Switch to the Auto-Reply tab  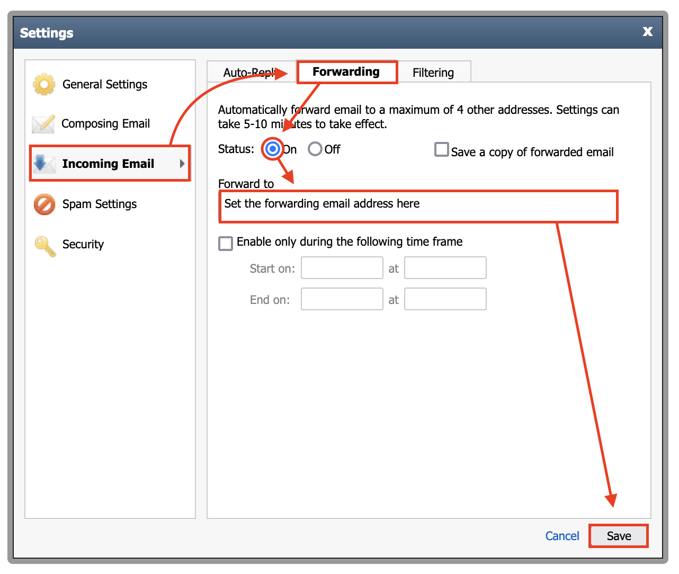click(x=251, y=73)
